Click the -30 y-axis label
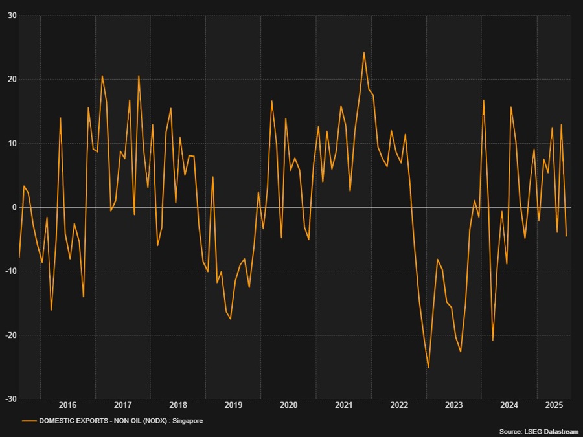 11,399
